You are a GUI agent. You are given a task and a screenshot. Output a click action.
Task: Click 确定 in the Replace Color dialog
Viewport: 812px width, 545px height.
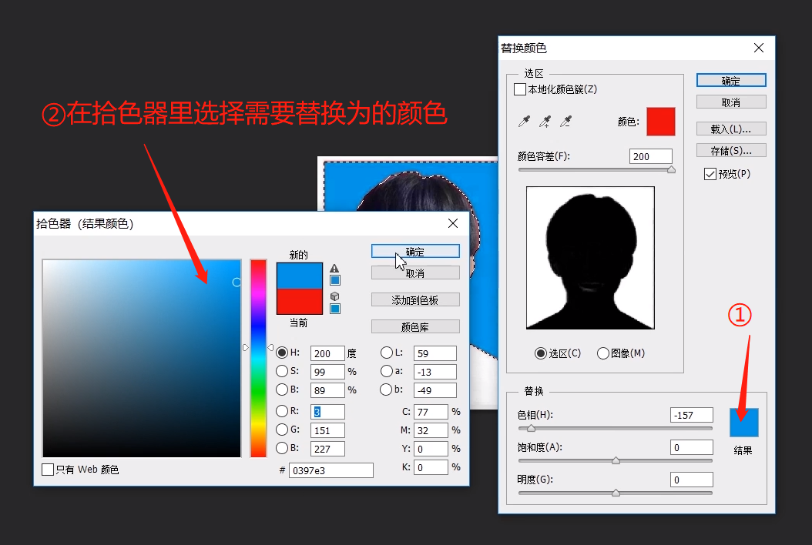point(730,80)
